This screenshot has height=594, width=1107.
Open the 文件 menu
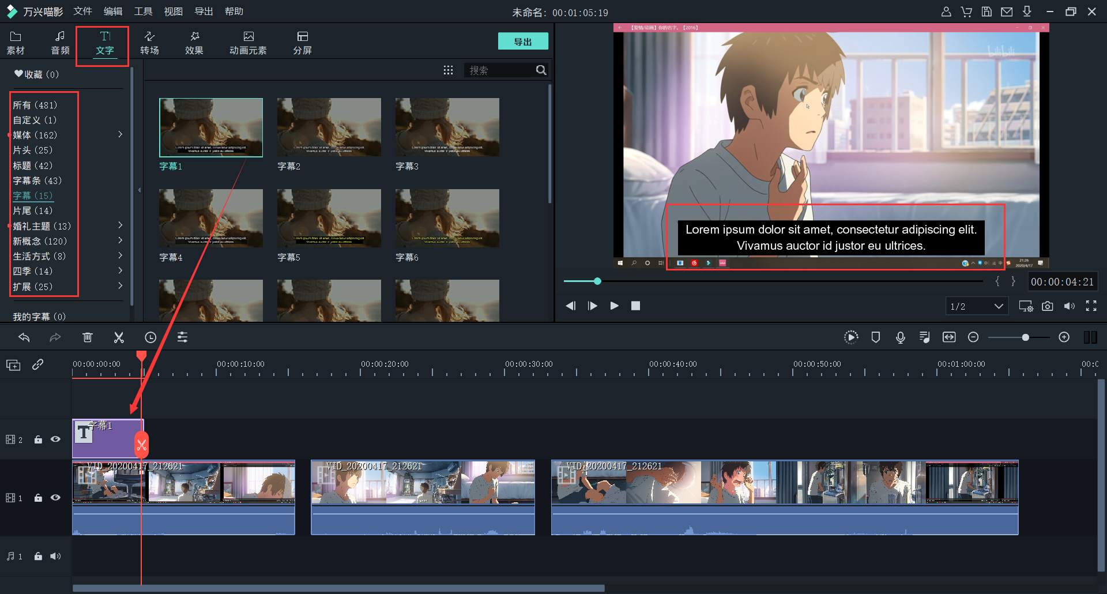click(82, 12)
